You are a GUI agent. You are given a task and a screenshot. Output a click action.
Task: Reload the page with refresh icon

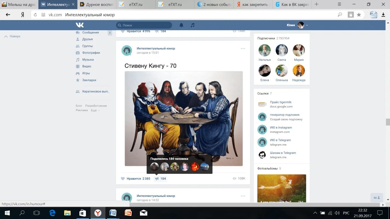(x=35, y=15)
